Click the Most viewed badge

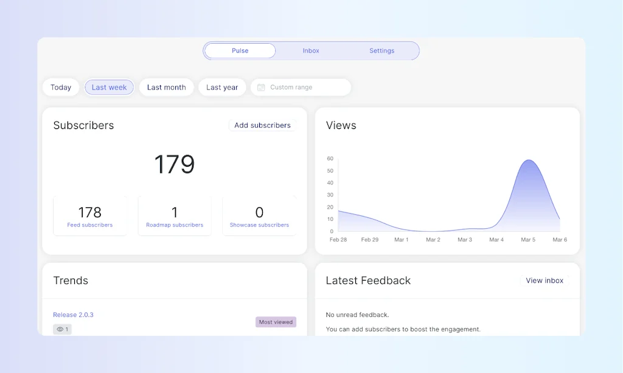coord(276,322)
